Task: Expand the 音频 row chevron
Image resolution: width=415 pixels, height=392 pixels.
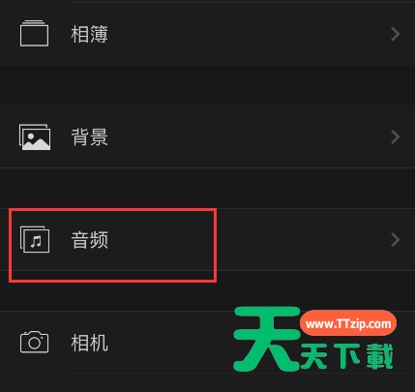Action: pyautogui.click(x=395, y=240)
